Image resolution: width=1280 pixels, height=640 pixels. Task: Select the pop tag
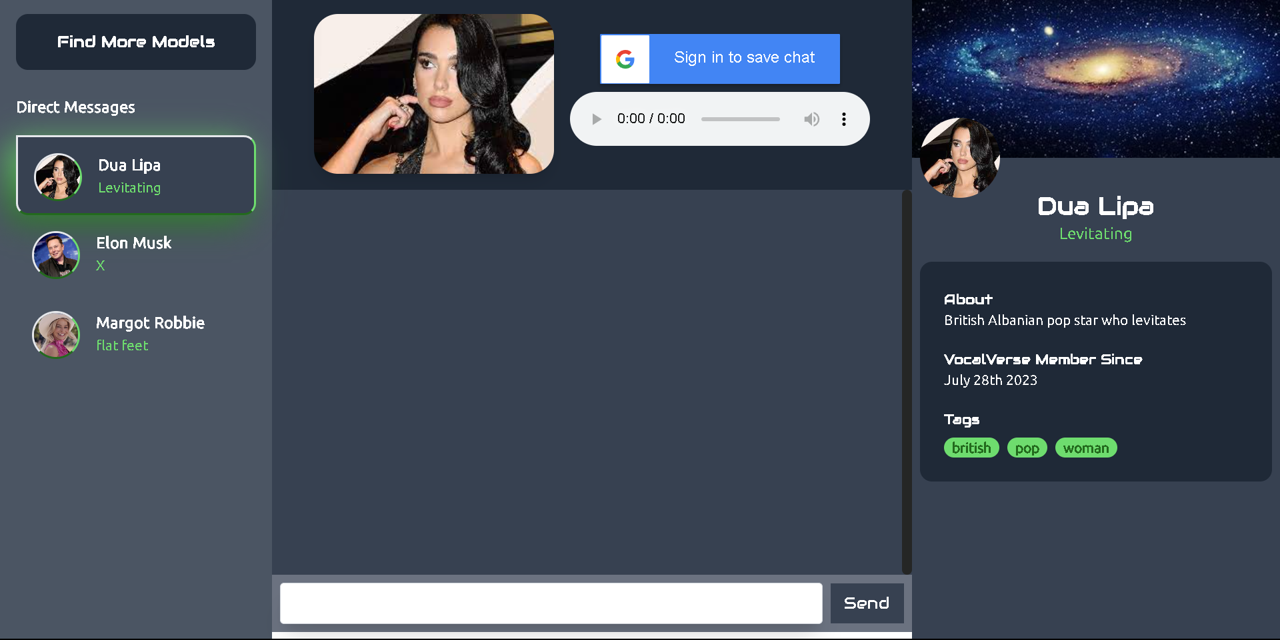tap(1027, 448)
